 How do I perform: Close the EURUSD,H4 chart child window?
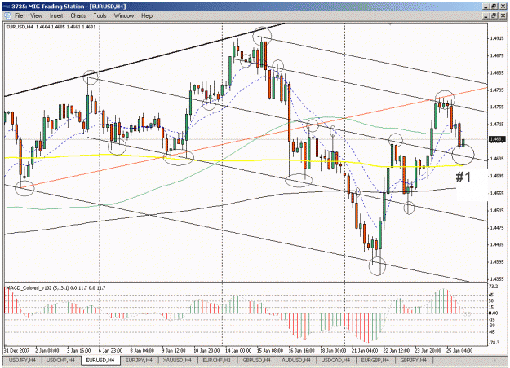point(502,15)
